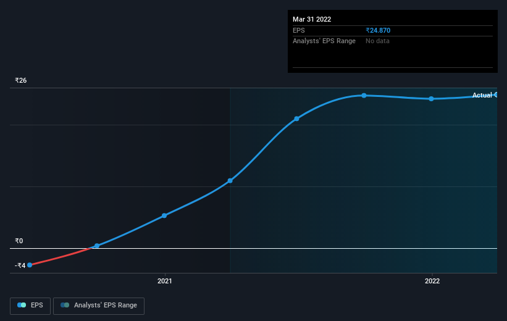
Task: Select the data point at -₹4
Action: click(x=30, y=265)
